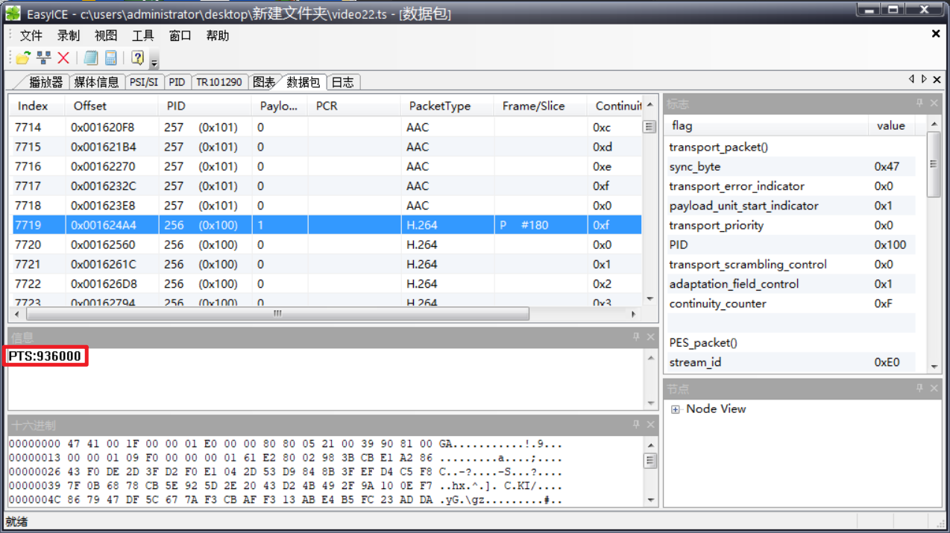
Task: Select the continuity_counter flag row
Action: click(790, 303)
